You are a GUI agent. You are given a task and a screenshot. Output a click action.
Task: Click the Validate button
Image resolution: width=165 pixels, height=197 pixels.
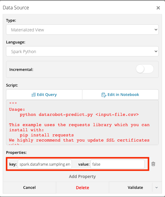[135, 187]
